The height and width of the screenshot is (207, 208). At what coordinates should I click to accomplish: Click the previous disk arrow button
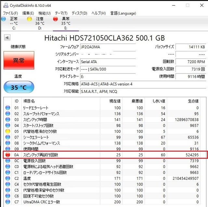[x=7, y=38]
